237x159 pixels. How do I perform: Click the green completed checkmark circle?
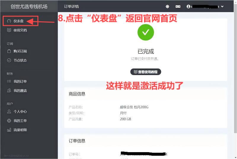[146, 32]
